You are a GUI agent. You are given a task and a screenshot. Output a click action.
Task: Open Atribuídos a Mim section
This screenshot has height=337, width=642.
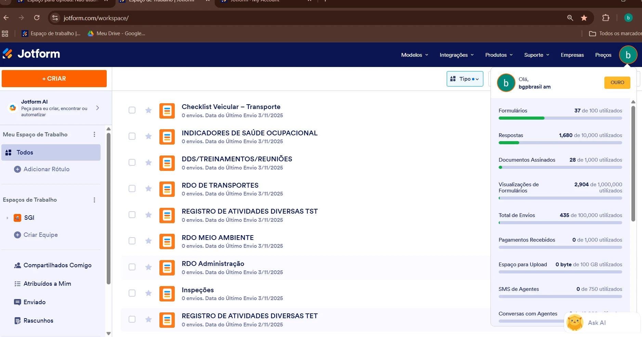[x=47, y=283]
